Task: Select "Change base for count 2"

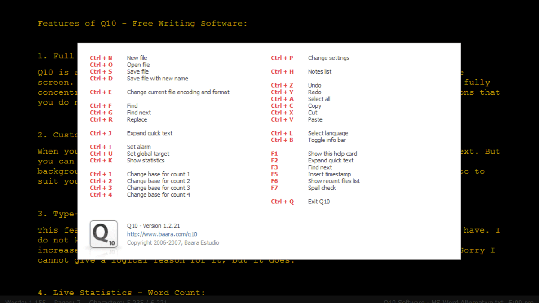Action: [159, 181]
